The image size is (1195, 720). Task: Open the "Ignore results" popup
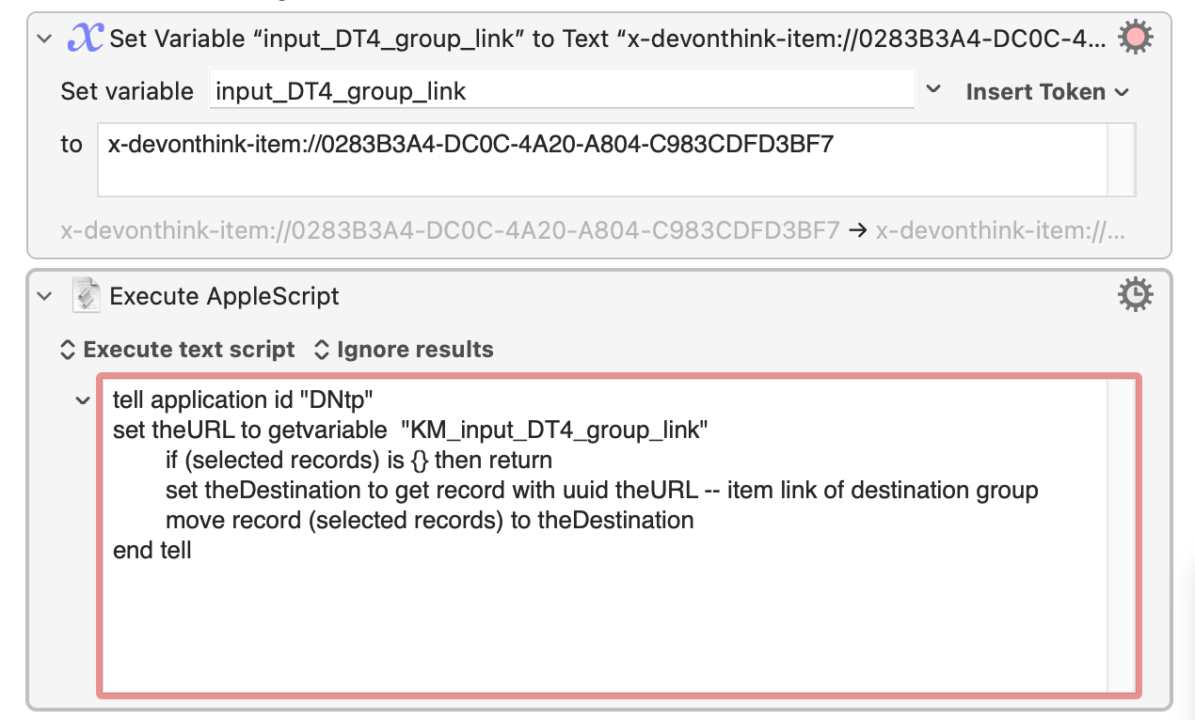coord(403,350)
